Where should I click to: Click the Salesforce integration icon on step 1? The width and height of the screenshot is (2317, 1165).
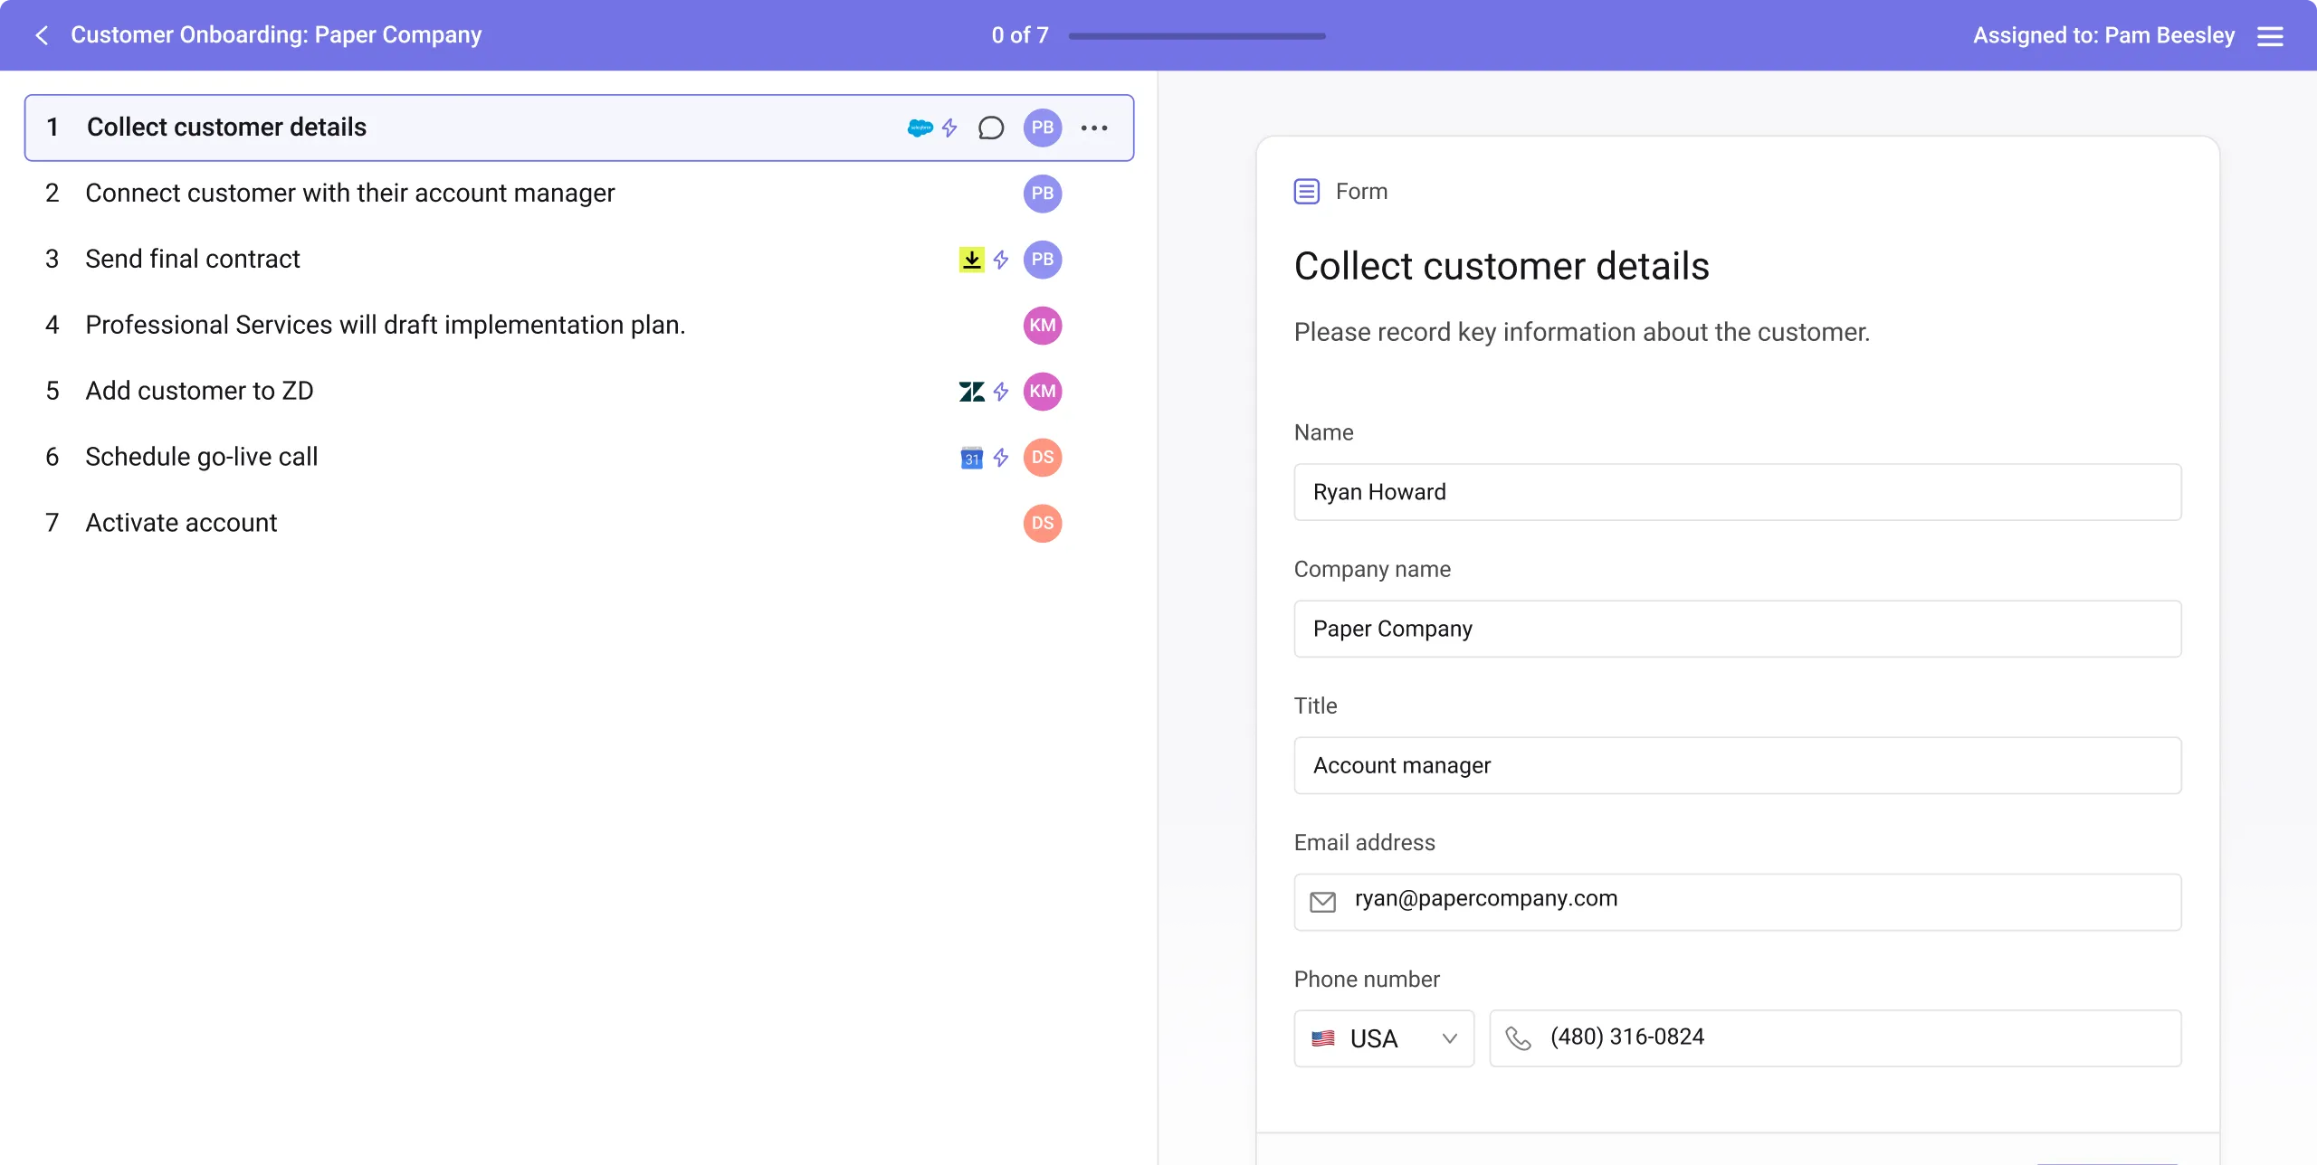click(x=920, y=128)
